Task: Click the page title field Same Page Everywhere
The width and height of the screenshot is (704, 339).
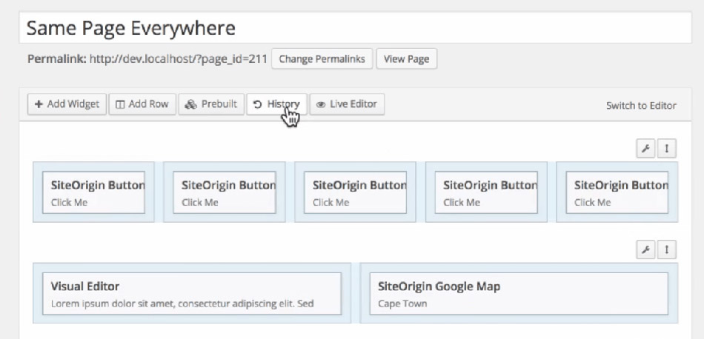Action: [355, 28]
